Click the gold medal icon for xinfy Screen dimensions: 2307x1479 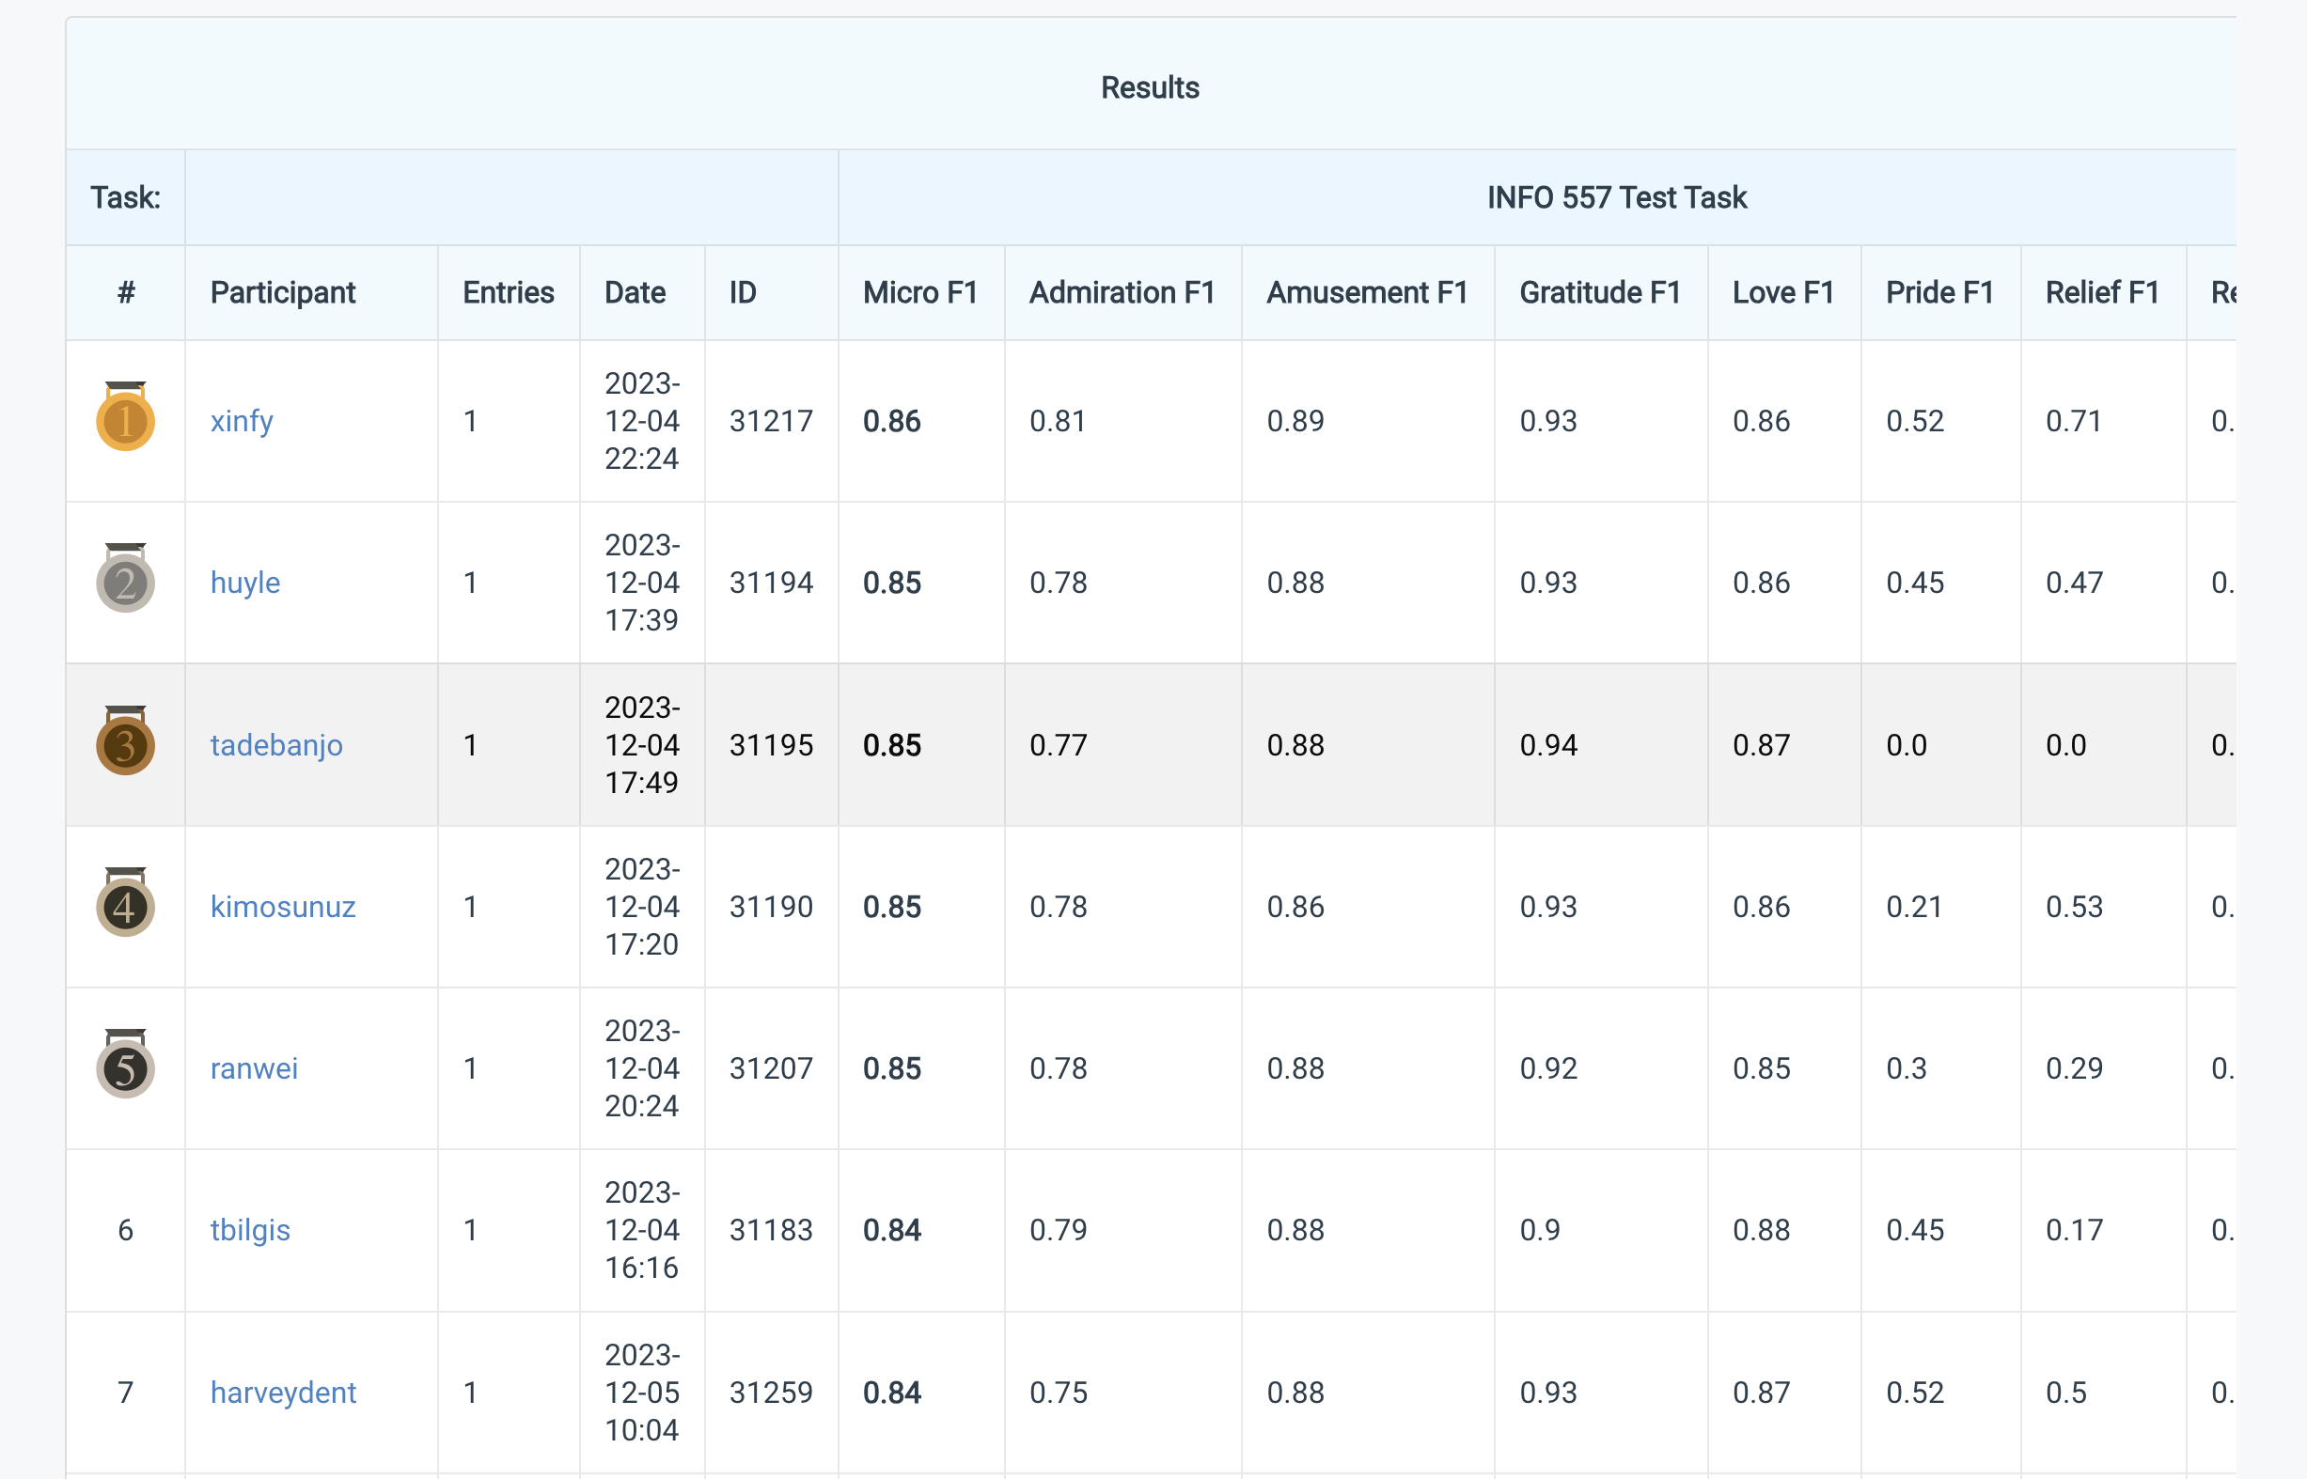[125, 421]
